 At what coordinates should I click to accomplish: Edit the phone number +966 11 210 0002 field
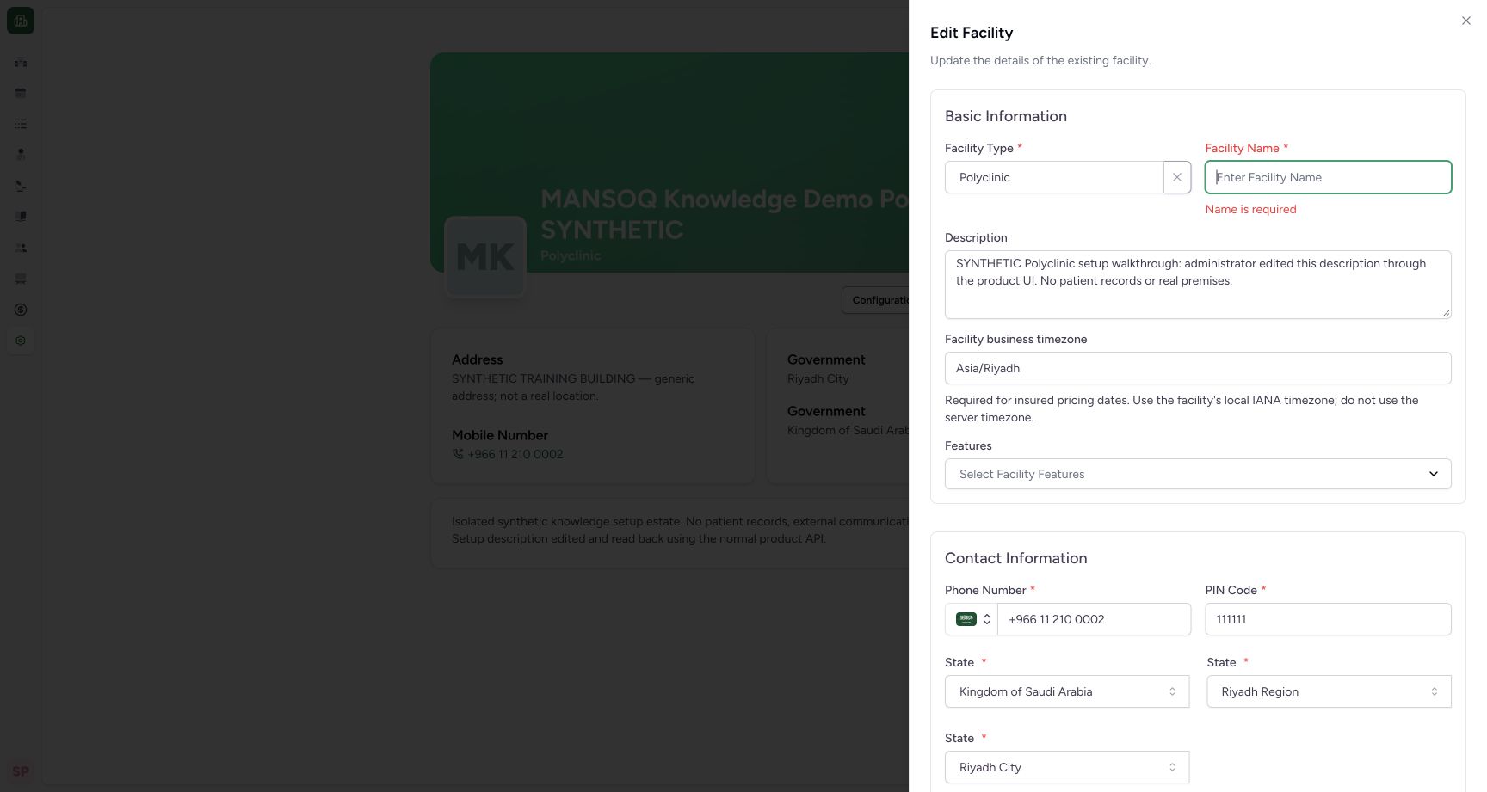point(1094,619)
